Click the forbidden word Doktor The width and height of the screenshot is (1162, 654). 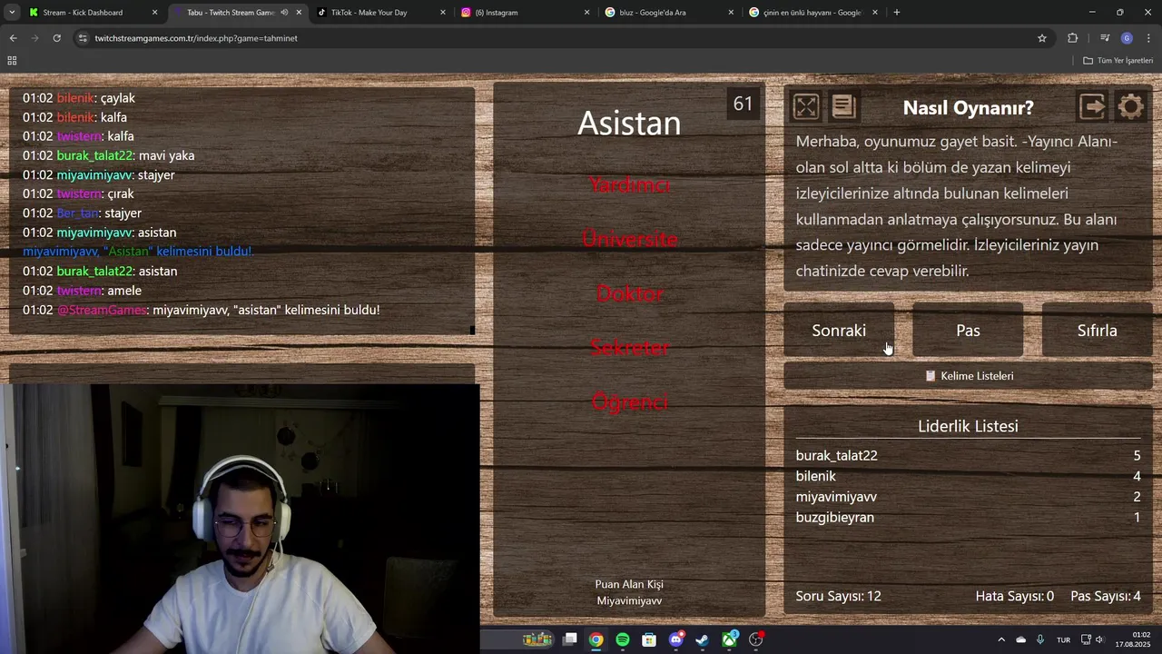[x=629, y=294]
